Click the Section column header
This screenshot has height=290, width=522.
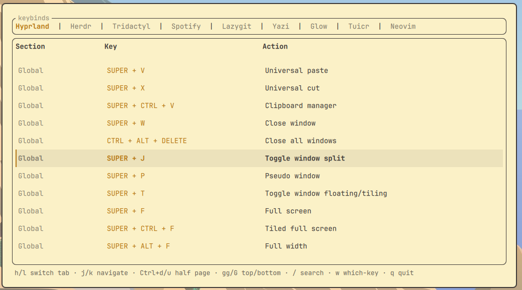tap(30, 46)
